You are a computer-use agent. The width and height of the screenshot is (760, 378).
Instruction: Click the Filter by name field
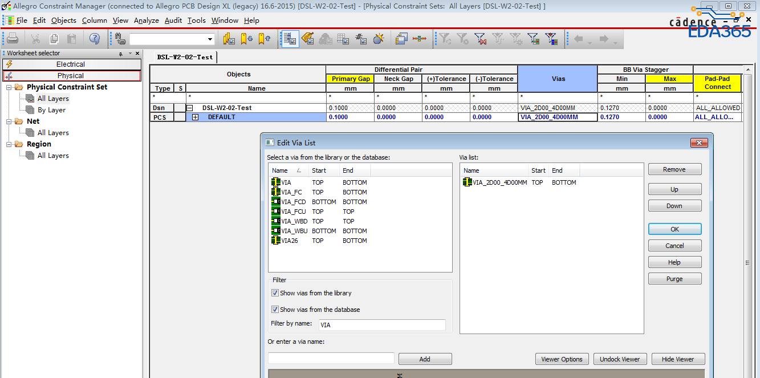pos(381,325)
